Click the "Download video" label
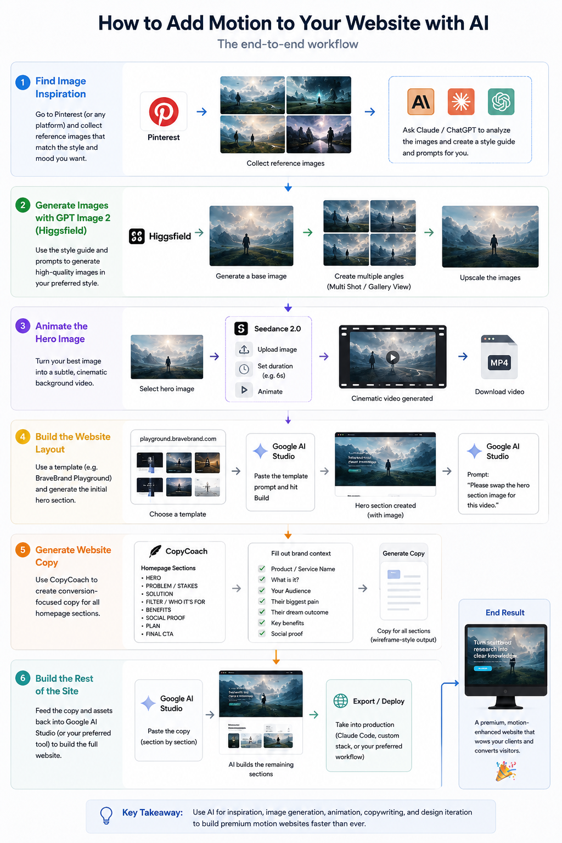562x843 pixels. coord(499,392)
